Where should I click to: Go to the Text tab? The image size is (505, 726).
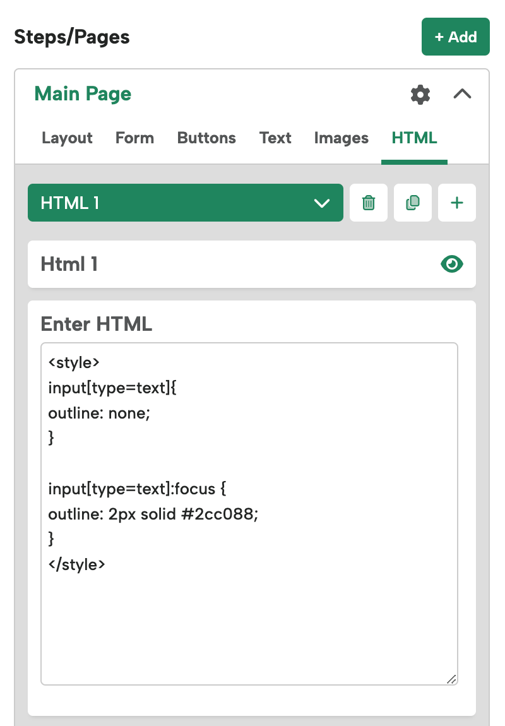pos(275,138)
